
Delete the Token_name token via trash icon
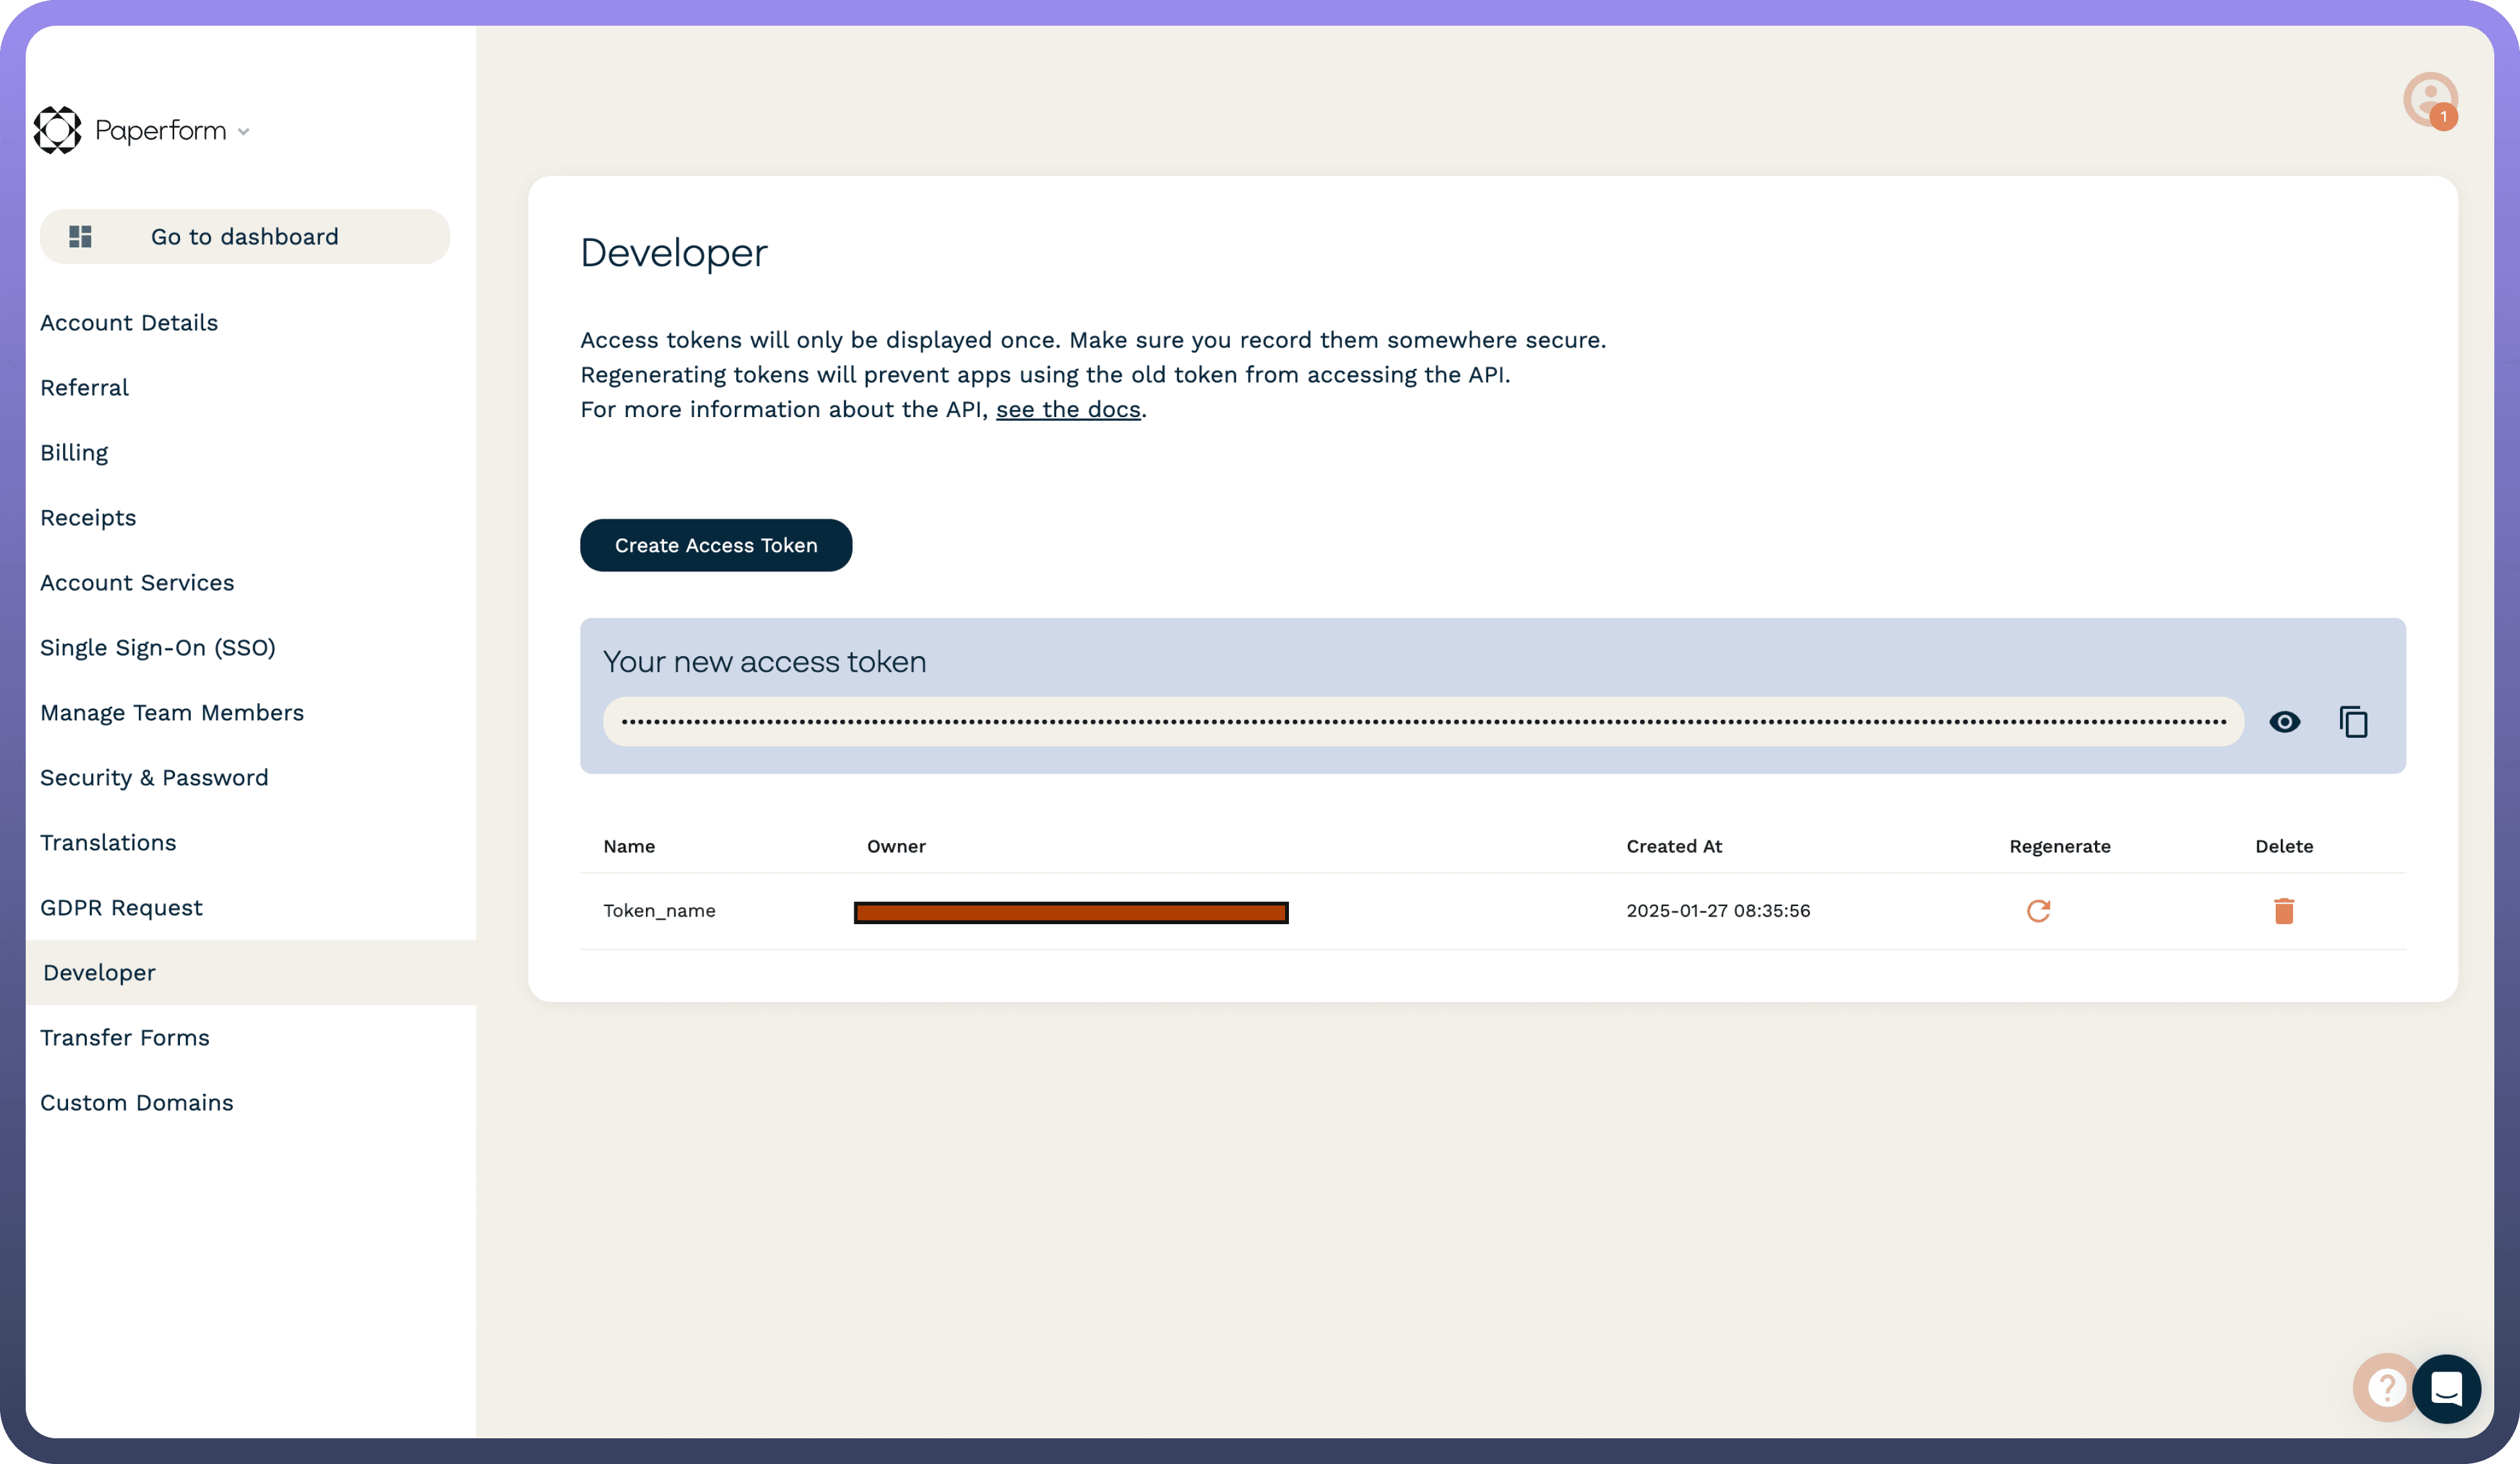(x=2283, y=911)
